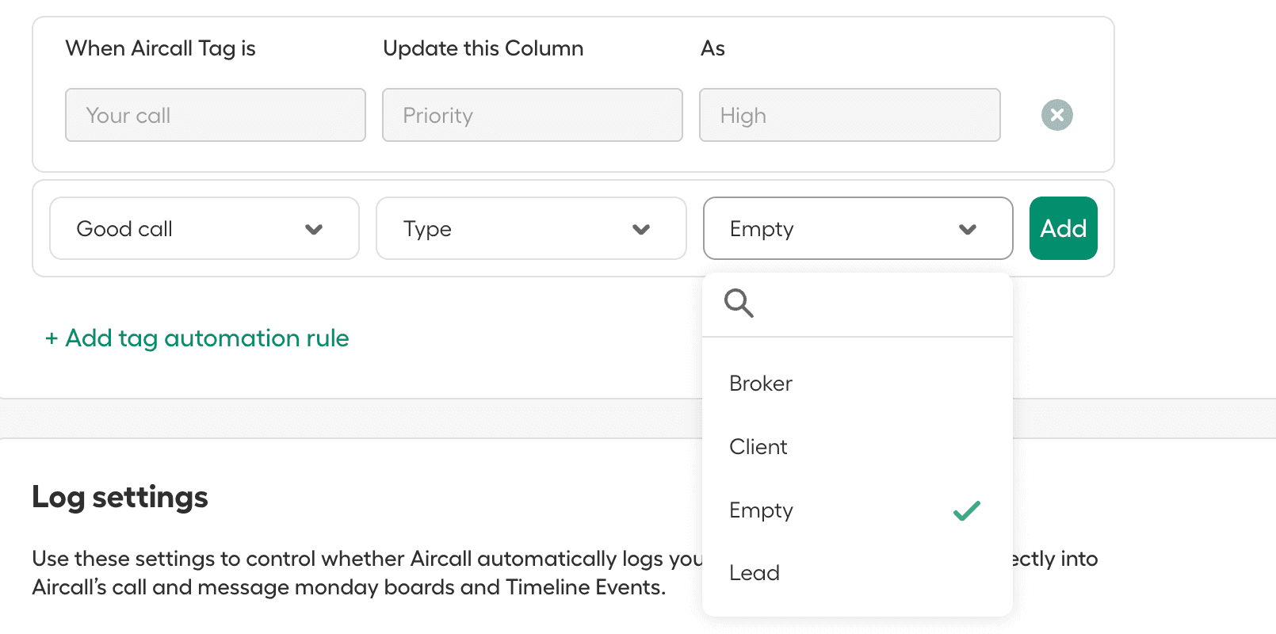
Task: Select the Empty option in list
Action: click(x=761, y=510)
